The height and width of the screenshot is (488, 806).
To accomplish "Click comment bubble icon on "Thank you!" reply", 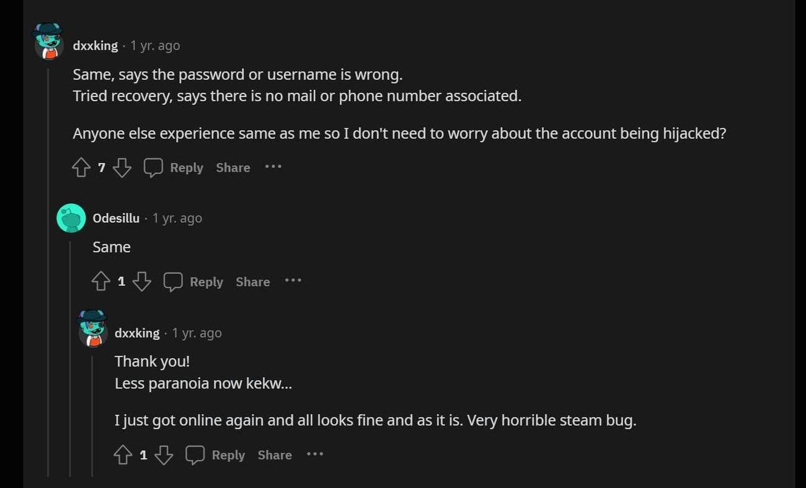I will pos(195,455).
